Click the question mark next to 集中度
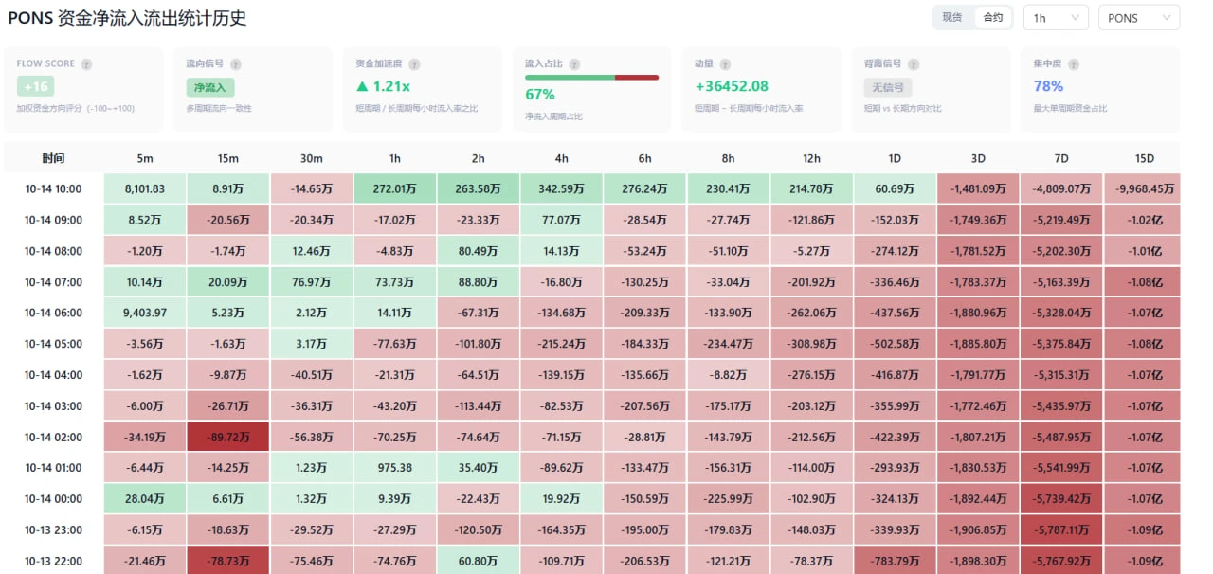This screenshot has height=574, width=1213. coord(1074,64)
